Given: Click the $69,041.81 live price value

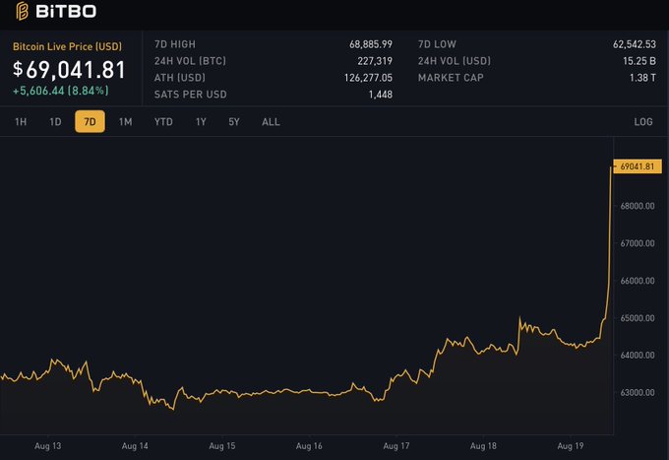Looking at the screenshot, I should [69, 70].
